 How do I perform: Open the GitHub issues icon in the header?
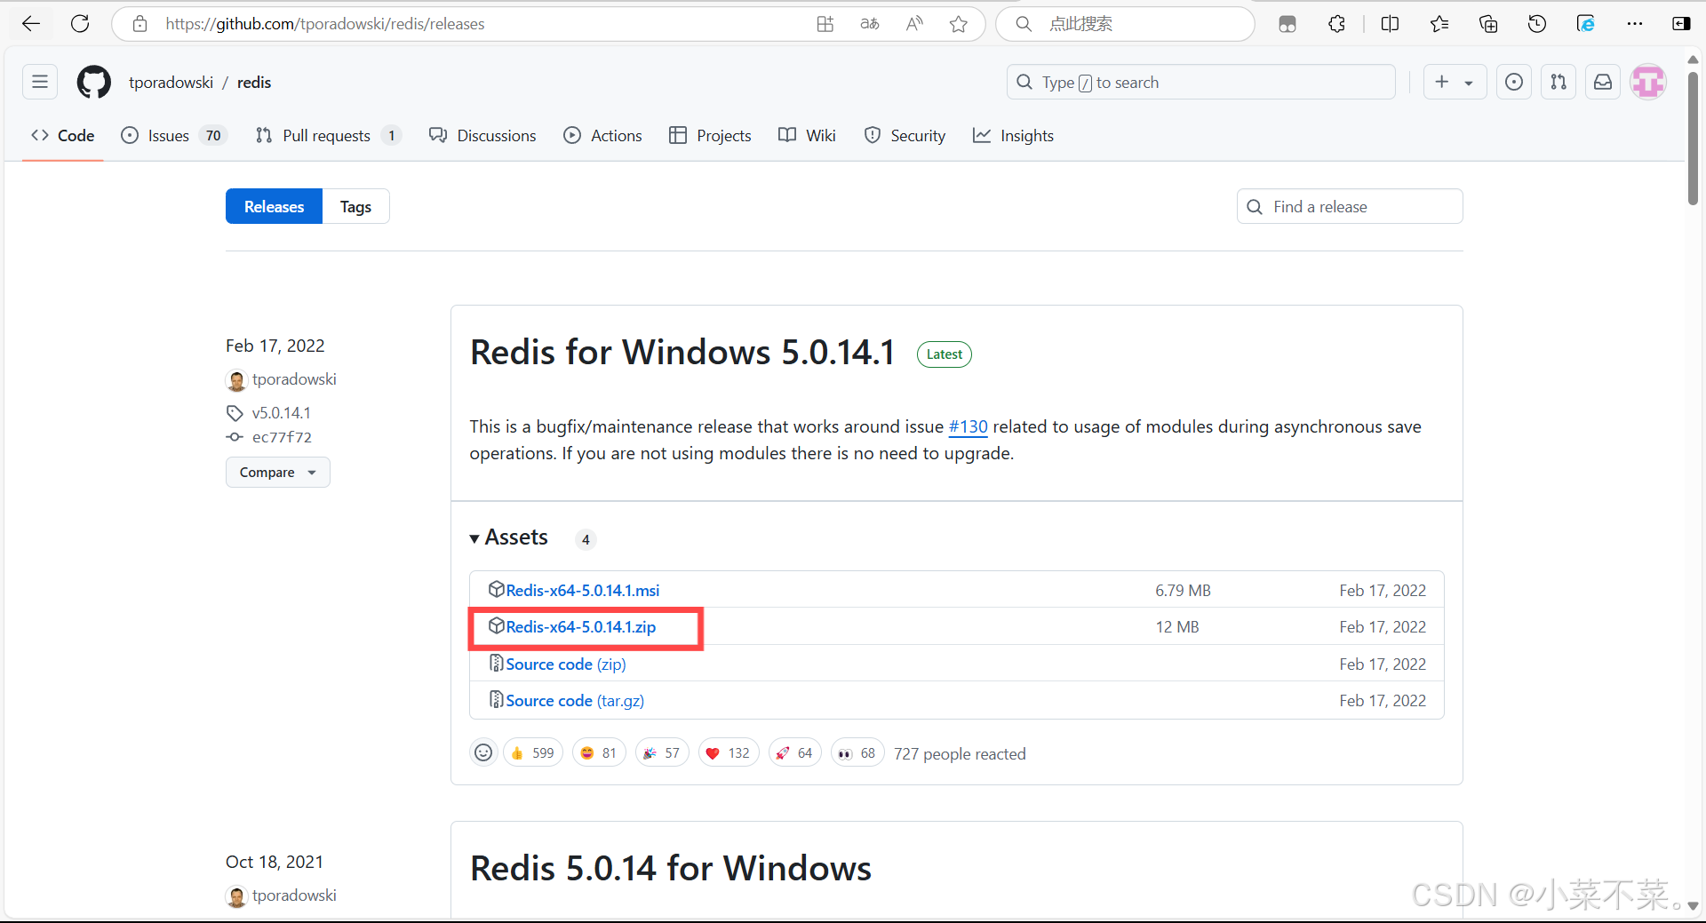point(1514,82)
